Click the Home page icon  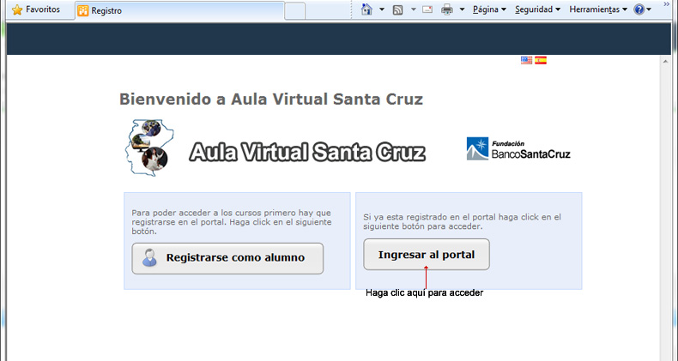point(366,9)
